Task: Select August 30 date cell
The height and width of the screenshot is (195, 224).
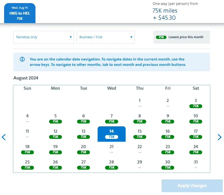Action: pos(167,165)
